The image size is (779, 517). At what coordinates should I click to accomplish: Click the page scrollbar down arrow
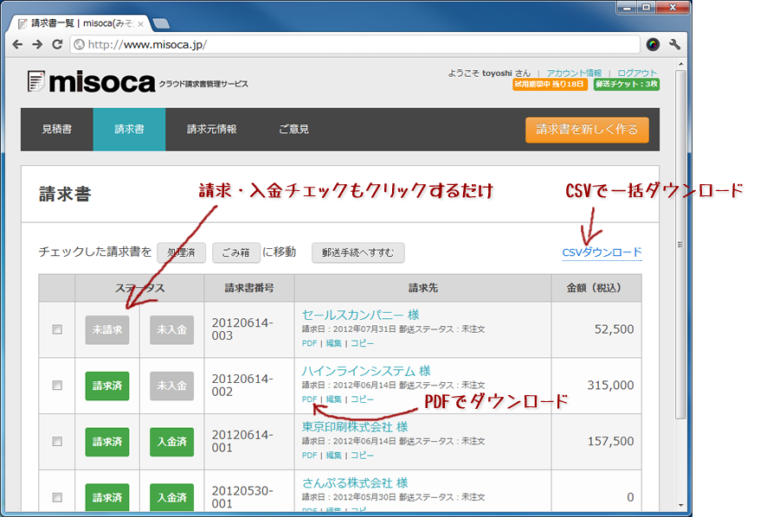point(680,505)
